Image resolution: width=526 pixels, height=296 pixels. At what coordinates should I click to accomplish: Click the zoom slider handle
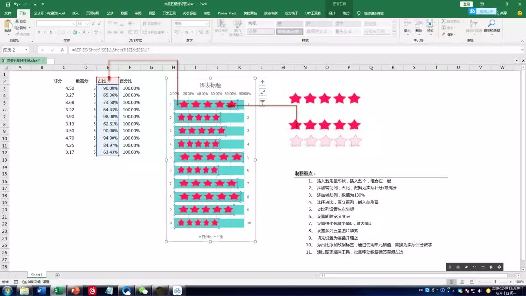coord(495,282)
